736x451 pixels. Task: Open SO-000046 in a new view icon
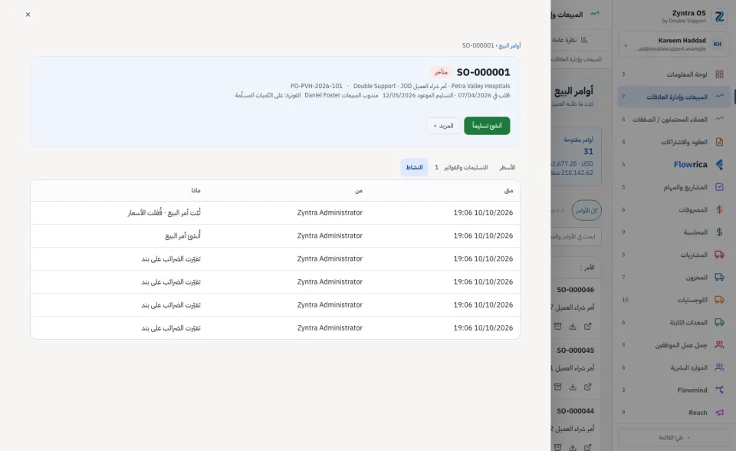588,327
